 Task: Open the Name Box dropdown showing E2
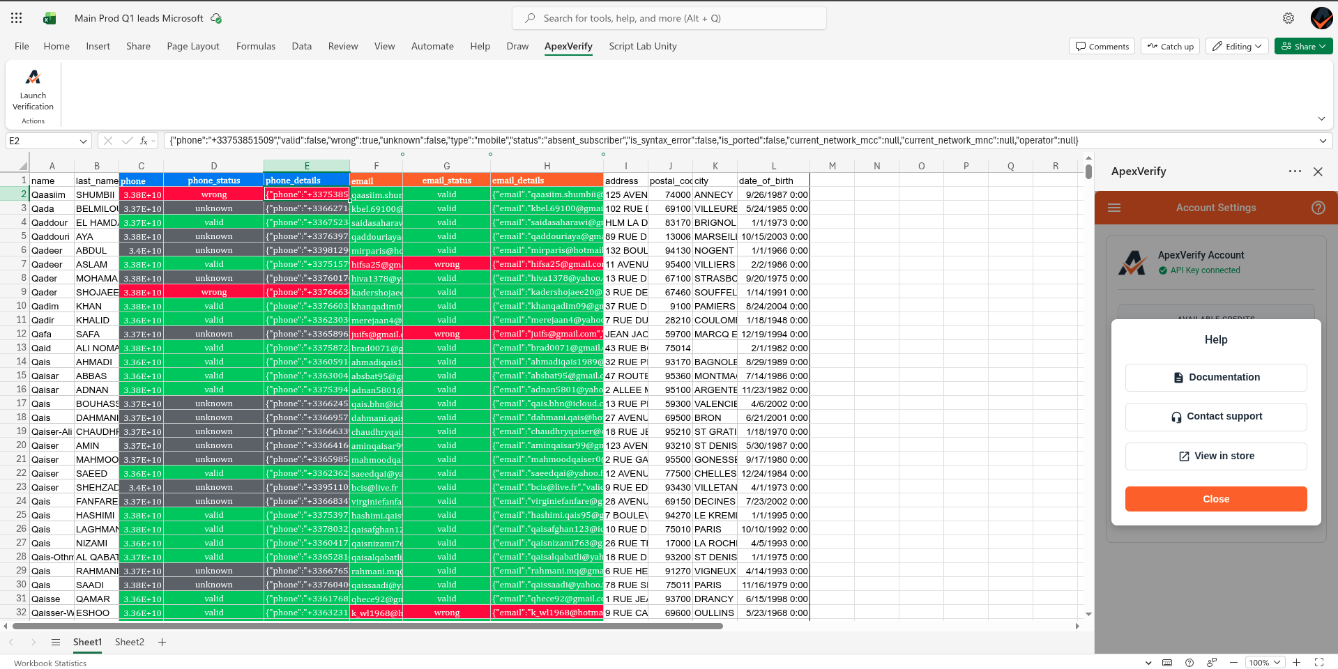tap(82, 140)
